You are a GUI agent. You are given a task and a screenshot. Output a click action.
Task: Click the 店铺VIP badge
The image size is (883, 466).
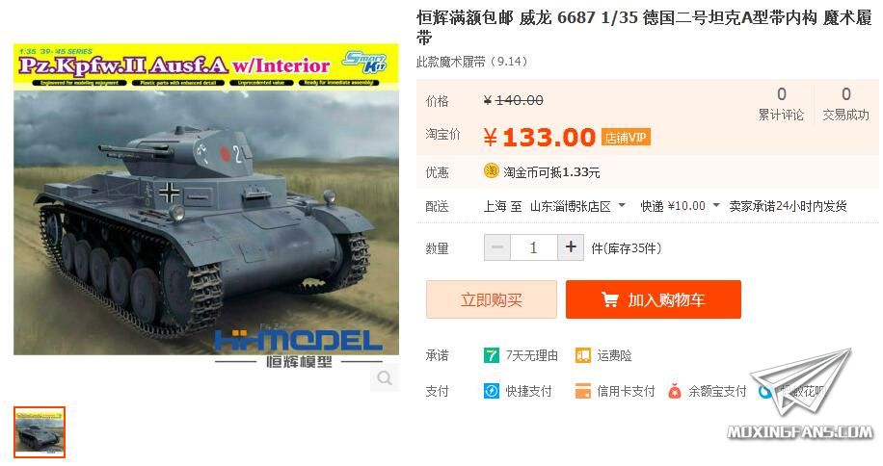(626, 137)
